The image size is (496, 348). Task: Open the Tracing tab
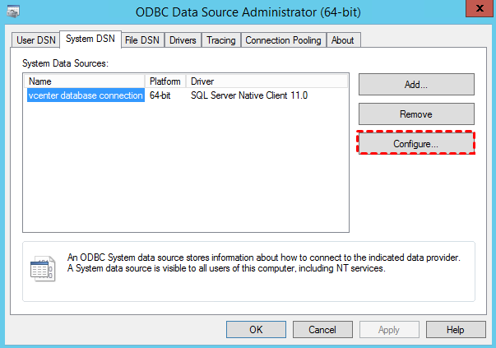(x=220, y=40)
